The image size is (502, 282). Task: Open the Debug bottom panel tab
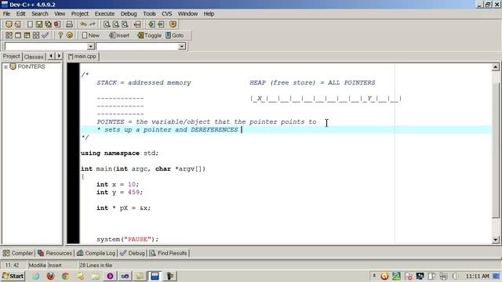pyautogui.click(x=133, y=253)
